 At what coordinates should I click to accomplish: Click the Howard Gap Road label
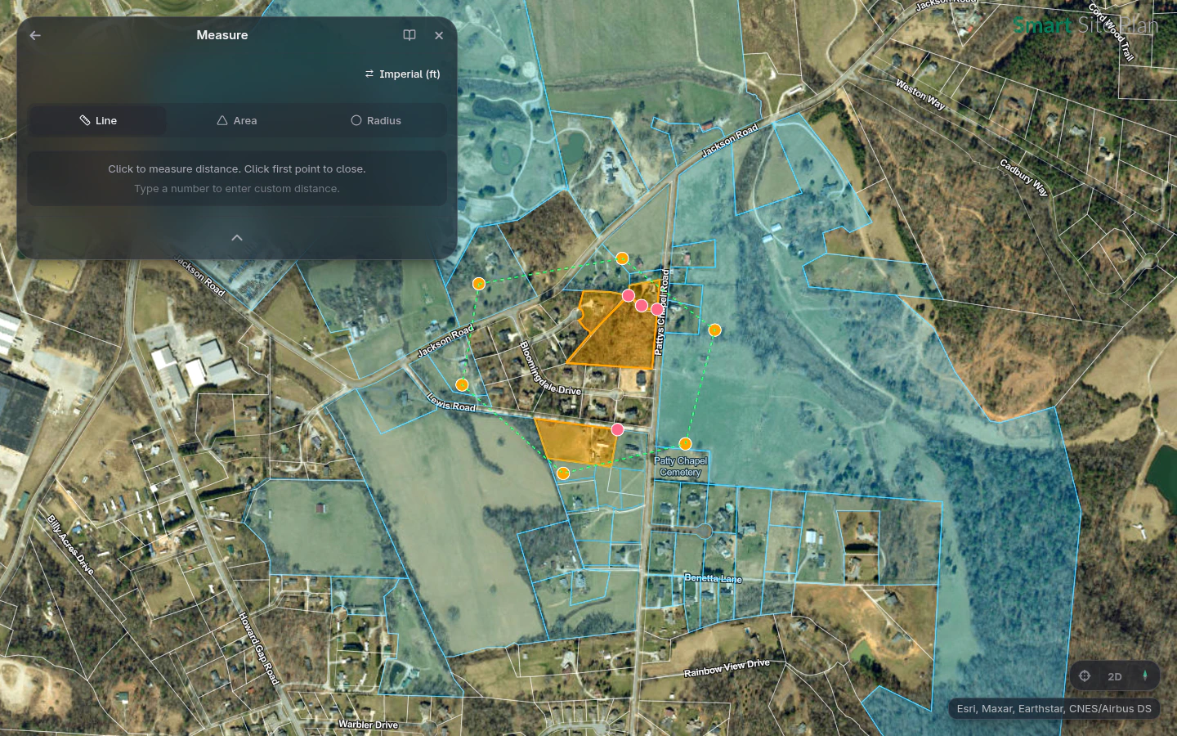pos(259,648)
